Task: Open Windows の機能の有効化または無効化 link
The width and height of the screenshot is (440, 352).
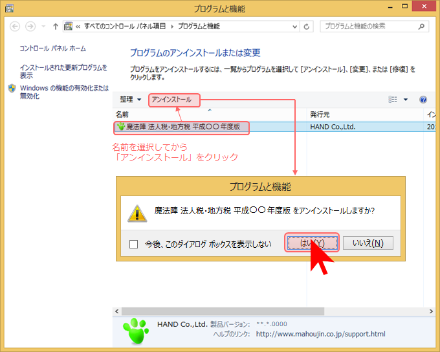Action: click(x=64, y=92)
